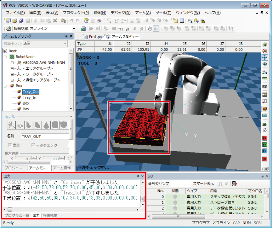The image size is (272, 228).
Task: Collapse the RobotNode tree node
Action: pyautogui.click(x=5, y=57)
